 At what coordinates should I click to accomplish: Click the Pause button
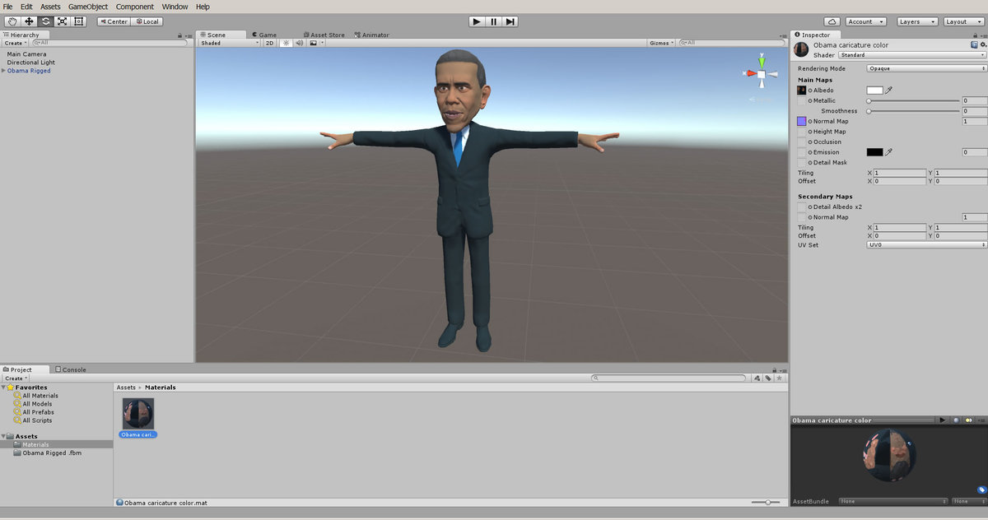494,21
